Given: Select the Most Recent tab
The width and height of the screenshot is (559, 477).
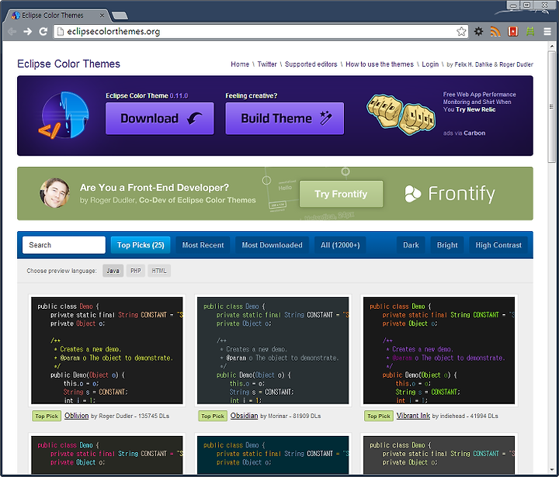Looking at the screenshot, I should coord(203,245).
